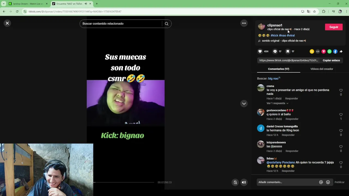
Task: Open the Chrome three-dot menu
Action: click(347, 11)
